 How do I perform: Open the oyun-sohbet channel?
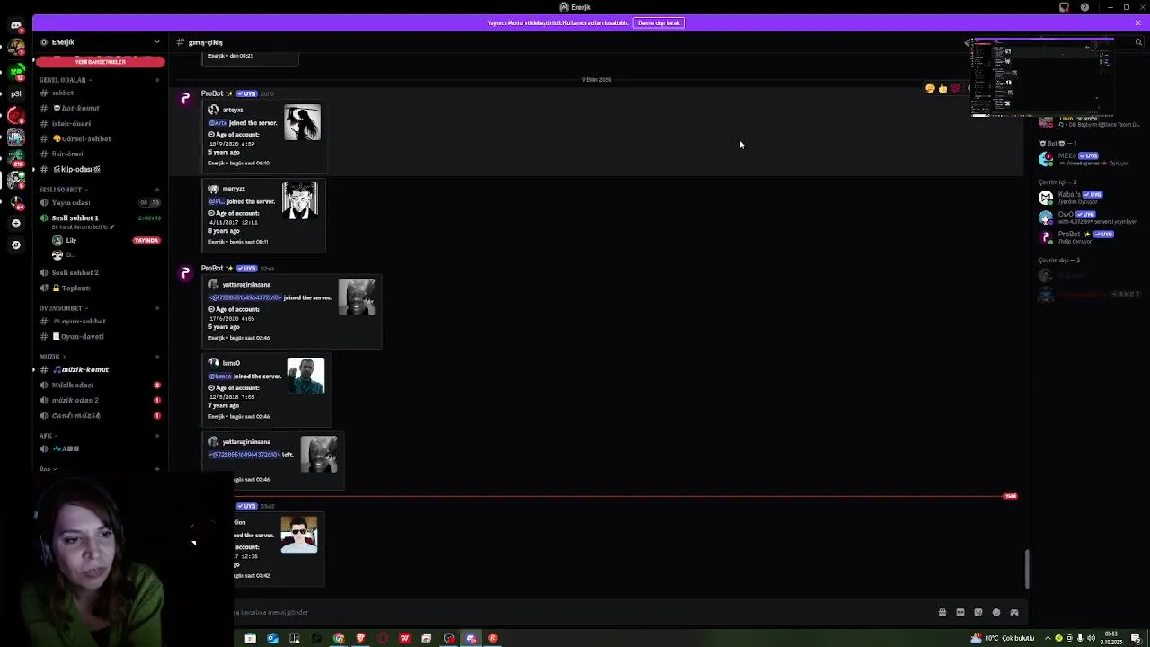click(x=99, y=321)
